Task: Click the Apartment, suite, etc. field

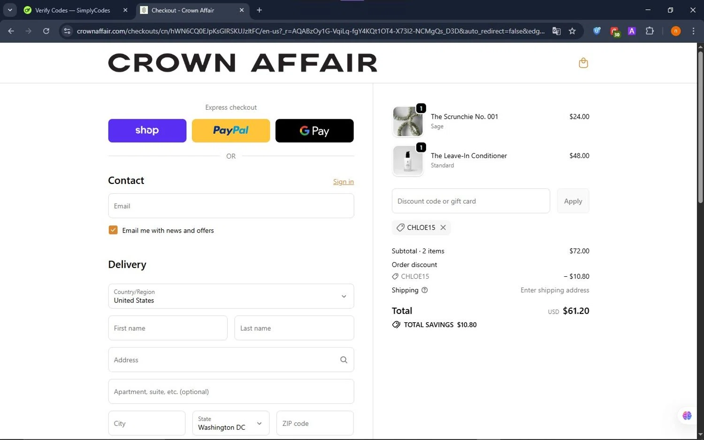Action: click(231, 391)
